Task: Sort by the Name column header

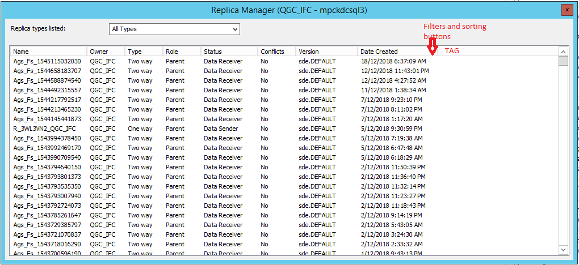Action: tap(49, 51)
